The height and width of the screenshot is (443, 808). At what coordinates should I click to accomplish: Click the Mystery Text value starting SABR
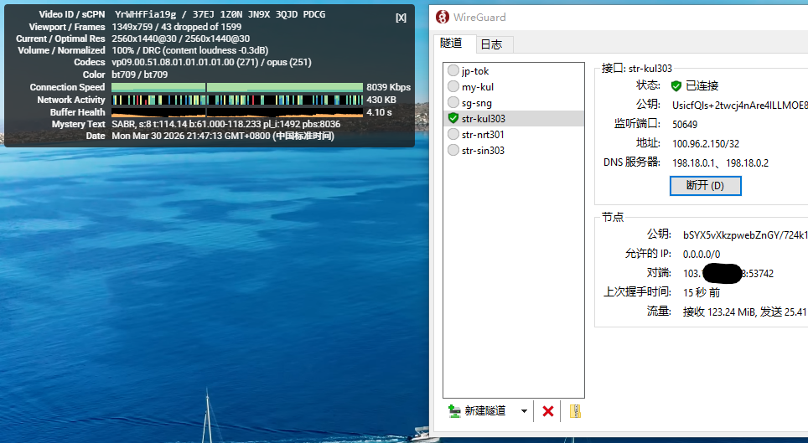[225, 124]
